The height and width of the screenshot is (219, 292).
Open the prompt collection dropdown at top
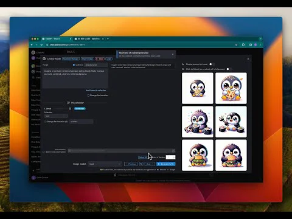pyautogui.click(x=96, y=65)
